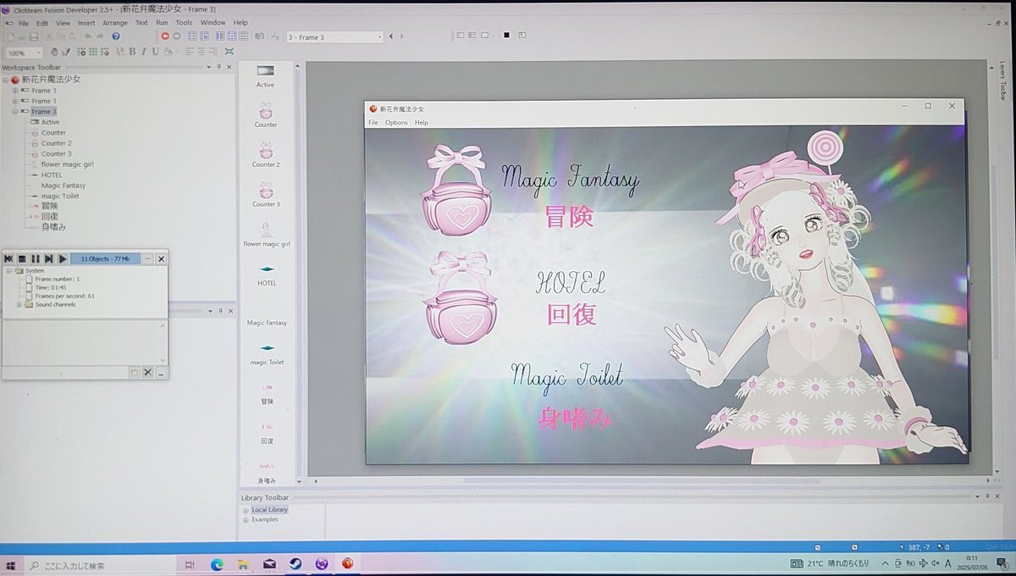Open the Run menu
The width and height of the screenshot is (1016, 576).
[162, 23]
